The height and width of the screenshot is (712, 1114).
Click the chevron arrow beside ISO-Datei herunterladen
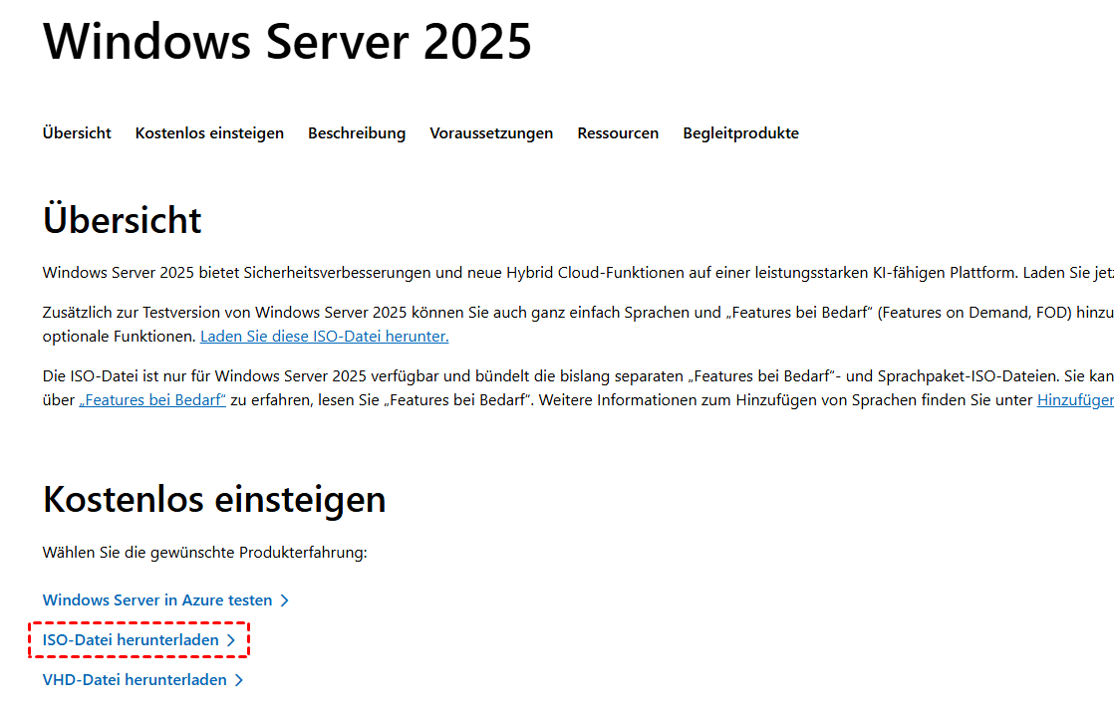click(231, 640)
